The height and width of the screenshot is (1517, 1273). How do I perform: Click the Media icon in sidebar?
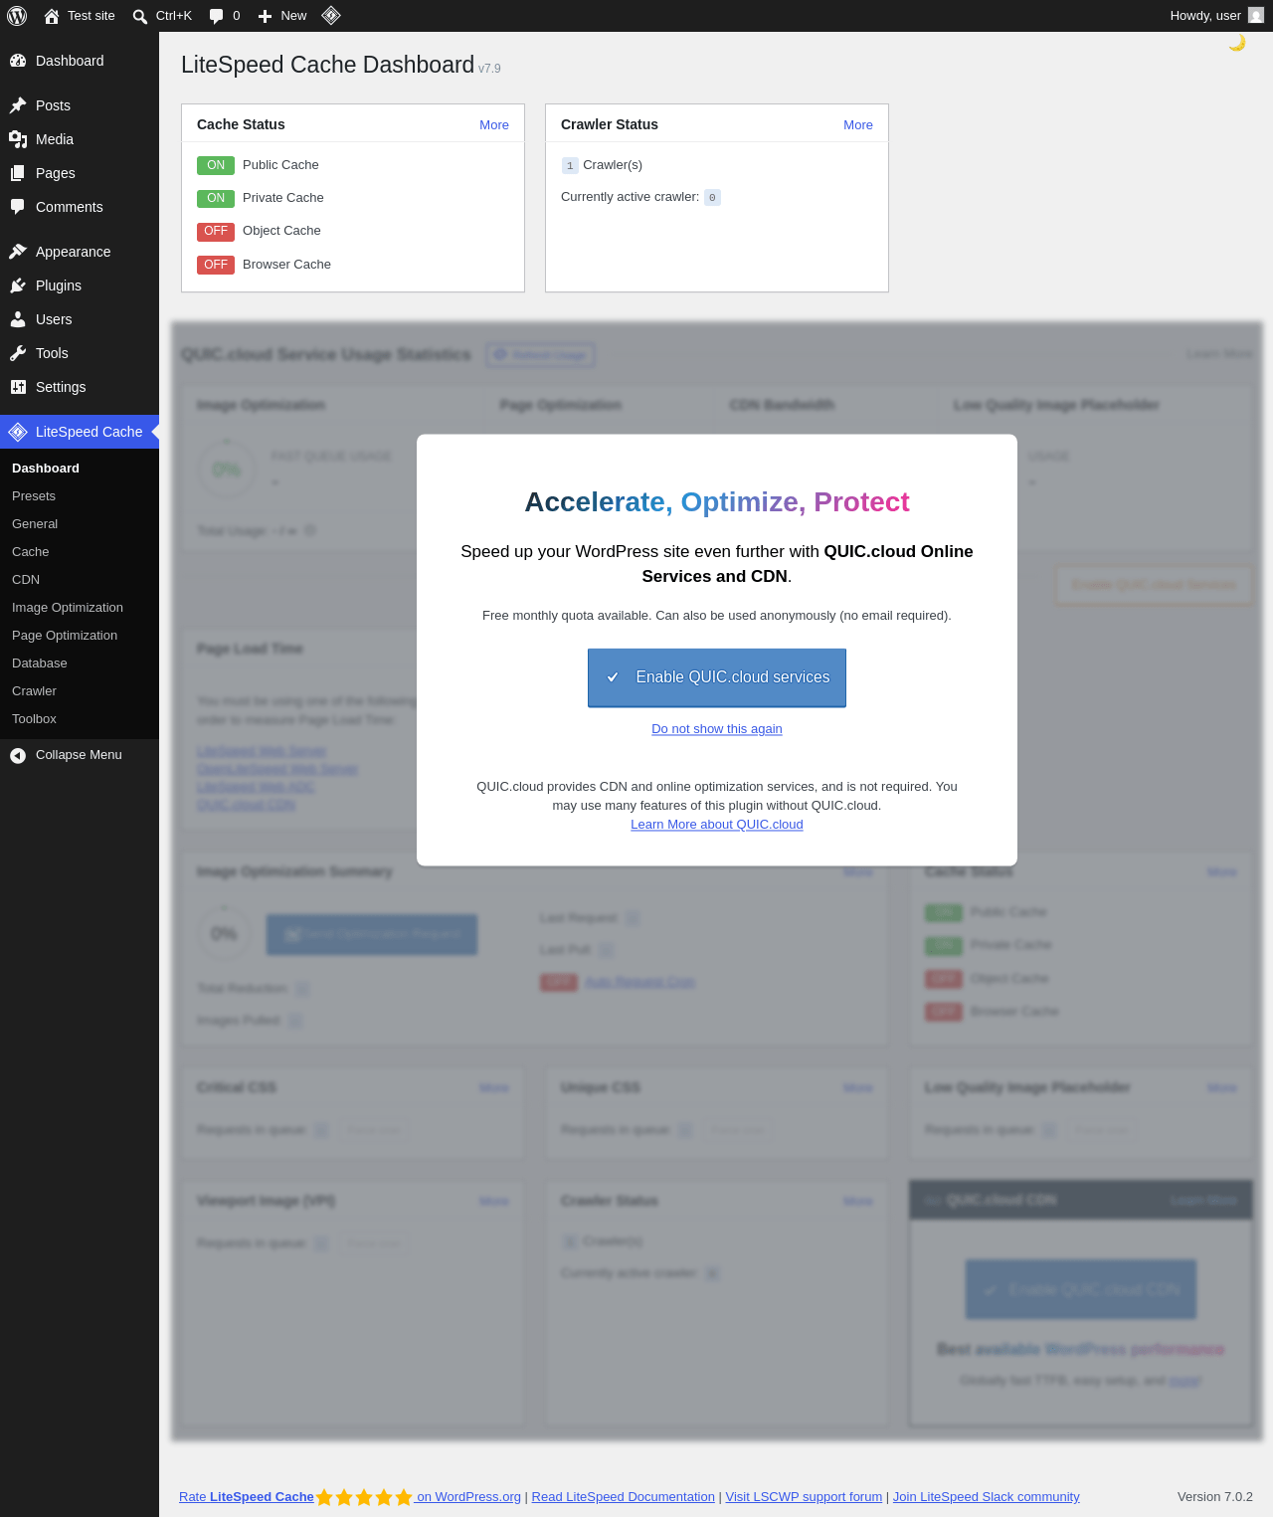coord(18,139)
